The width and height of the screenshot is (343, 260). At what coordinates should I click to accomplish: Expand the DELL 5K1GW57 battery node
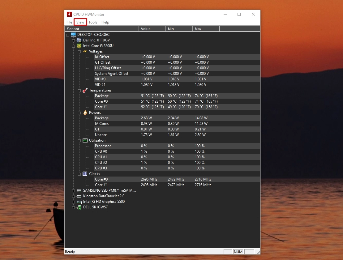74,207
